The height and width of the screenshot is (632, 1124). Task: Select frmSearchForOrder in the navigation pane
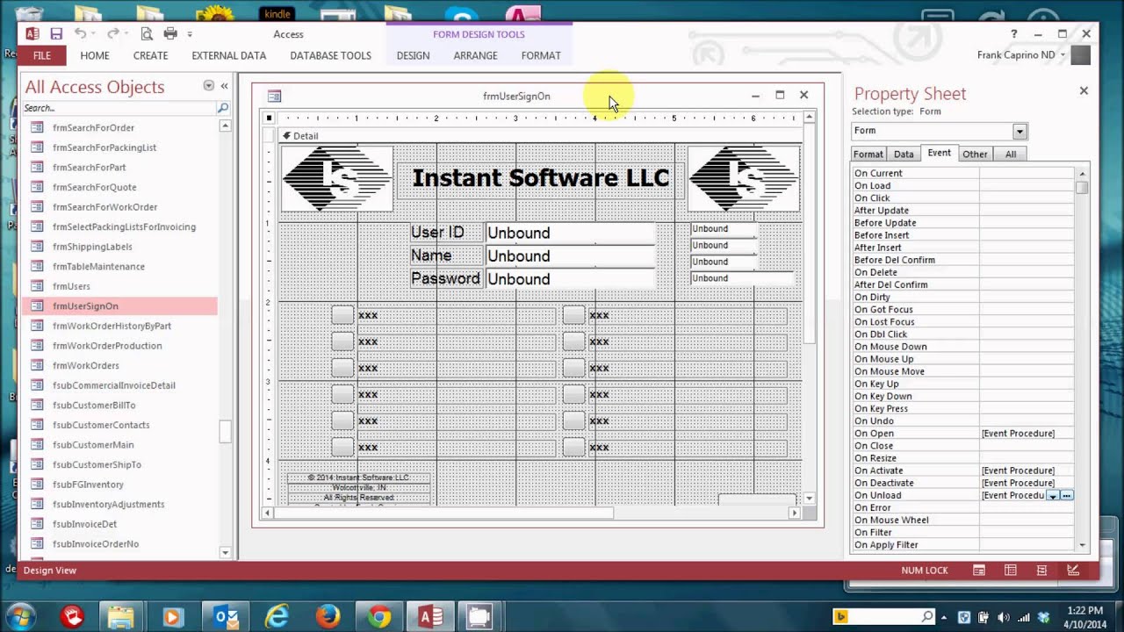[119, 127]
